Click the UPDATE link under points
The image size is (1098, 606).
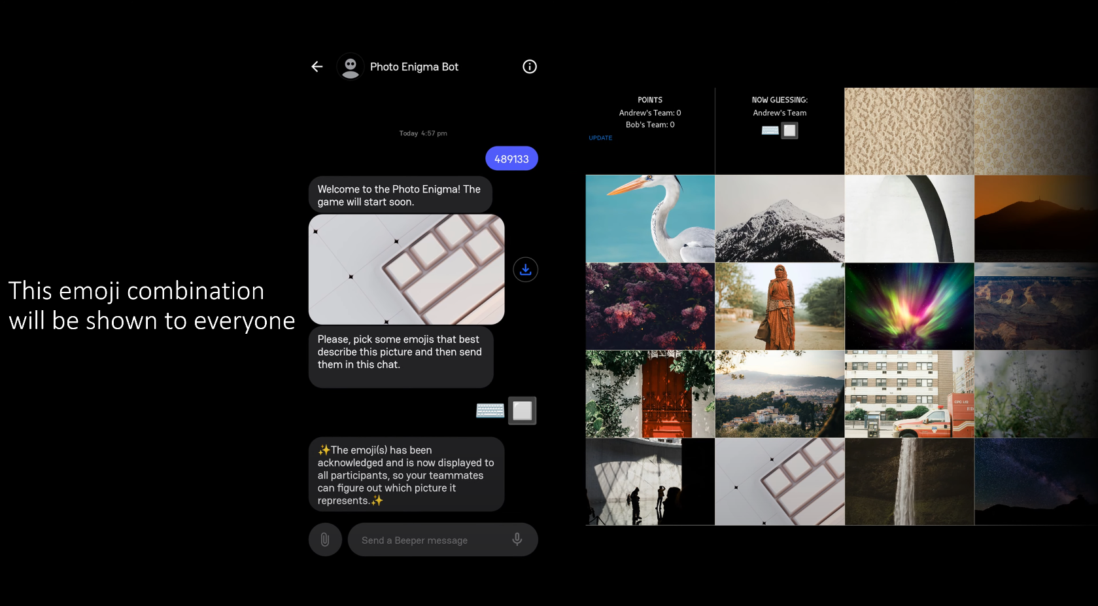600,138
